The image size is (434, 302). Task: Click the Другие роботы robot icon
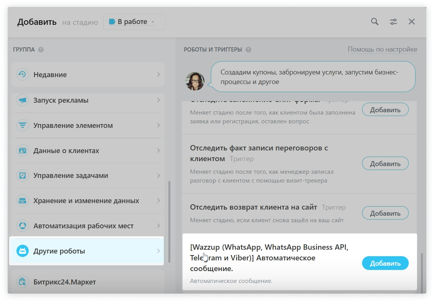tap(23, 251)
